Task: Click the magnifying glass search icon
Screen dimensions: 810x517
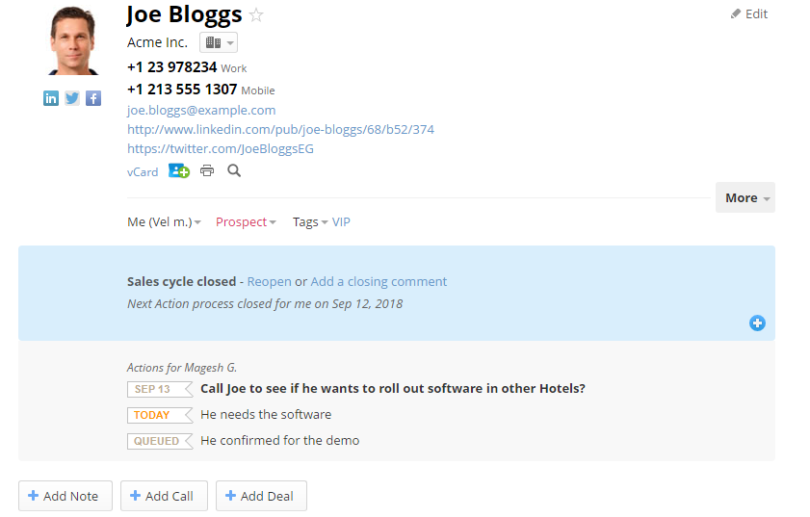Action: tap(234, 171)
